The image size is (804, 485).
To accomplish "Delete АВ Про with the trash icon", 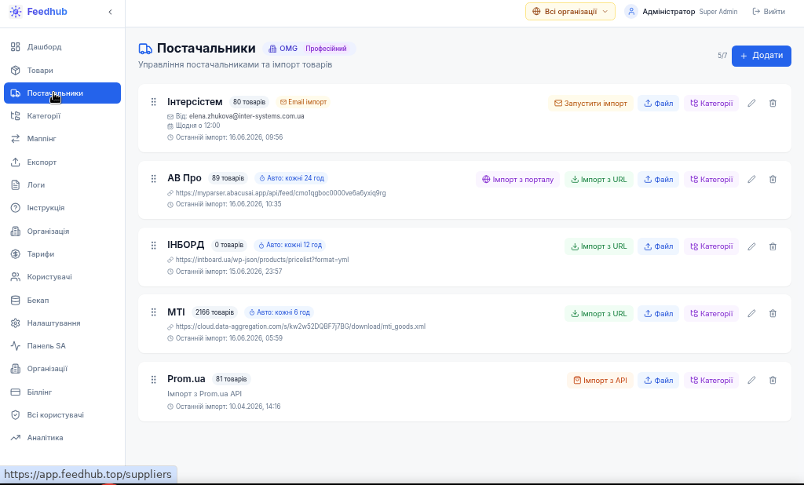I will (773, 180).
